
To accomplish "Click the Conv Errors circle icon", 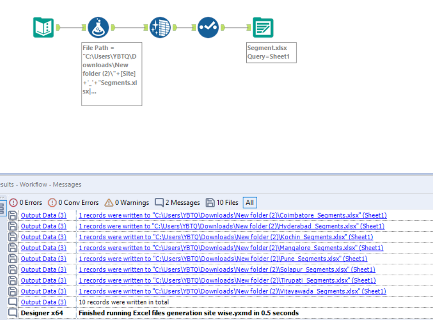I will pyautogui.click(x=52, y=203).
